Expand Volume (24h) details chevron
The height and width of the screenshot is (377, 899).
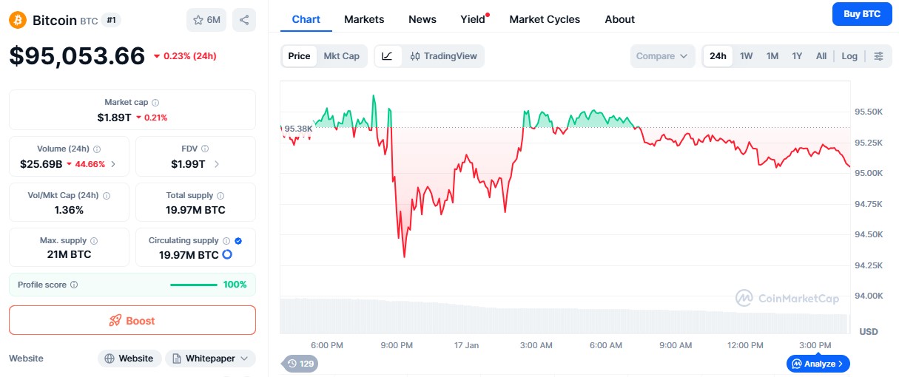click(113, 164)
